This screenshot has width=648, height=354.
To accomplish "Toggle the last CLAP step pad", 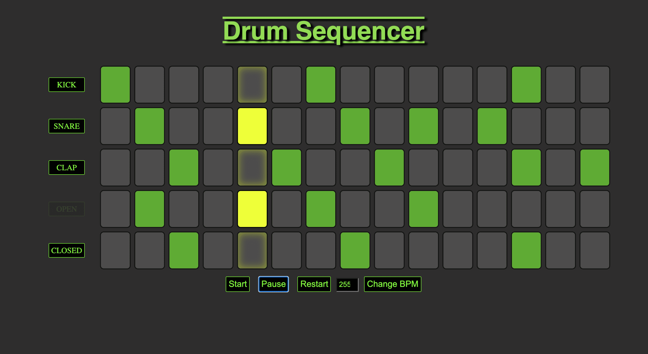I will click(x=595, y=167).
